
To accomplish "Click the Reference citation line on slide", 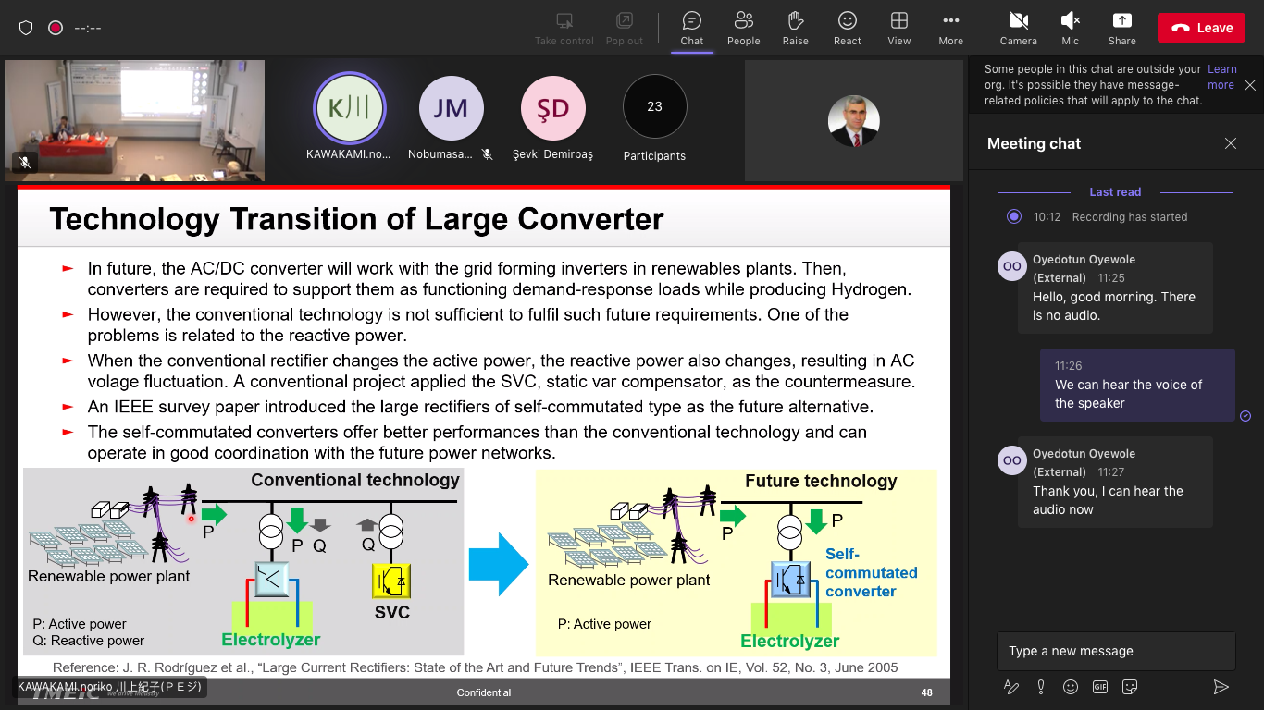I will tap(475, 667).
